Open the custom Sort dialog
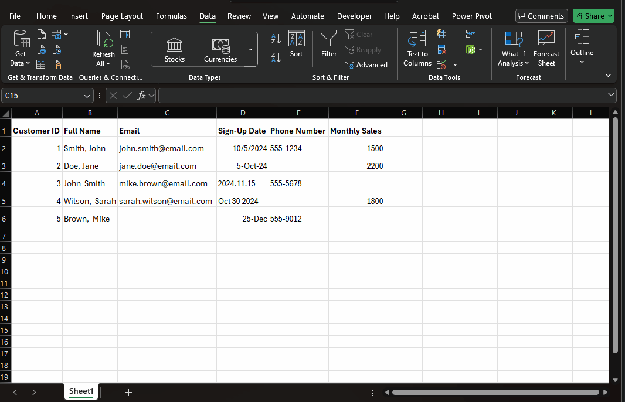The image size is (625, 402). tap(297, 45)
